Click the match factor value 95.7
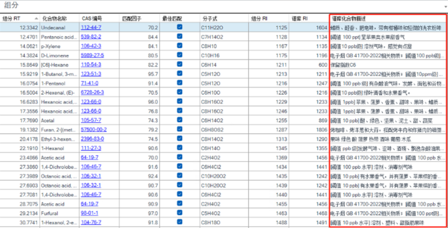 coord(153,74)
